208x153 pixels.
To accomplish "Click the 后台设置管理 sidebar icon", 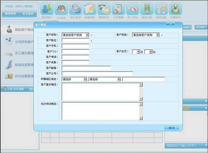I will [x=9, y=76].
